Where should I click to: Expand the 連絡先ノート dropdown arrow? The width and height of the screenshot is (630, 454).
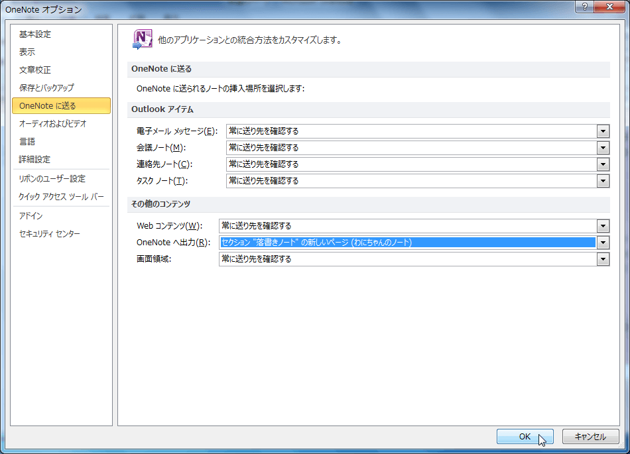[603, 164]
